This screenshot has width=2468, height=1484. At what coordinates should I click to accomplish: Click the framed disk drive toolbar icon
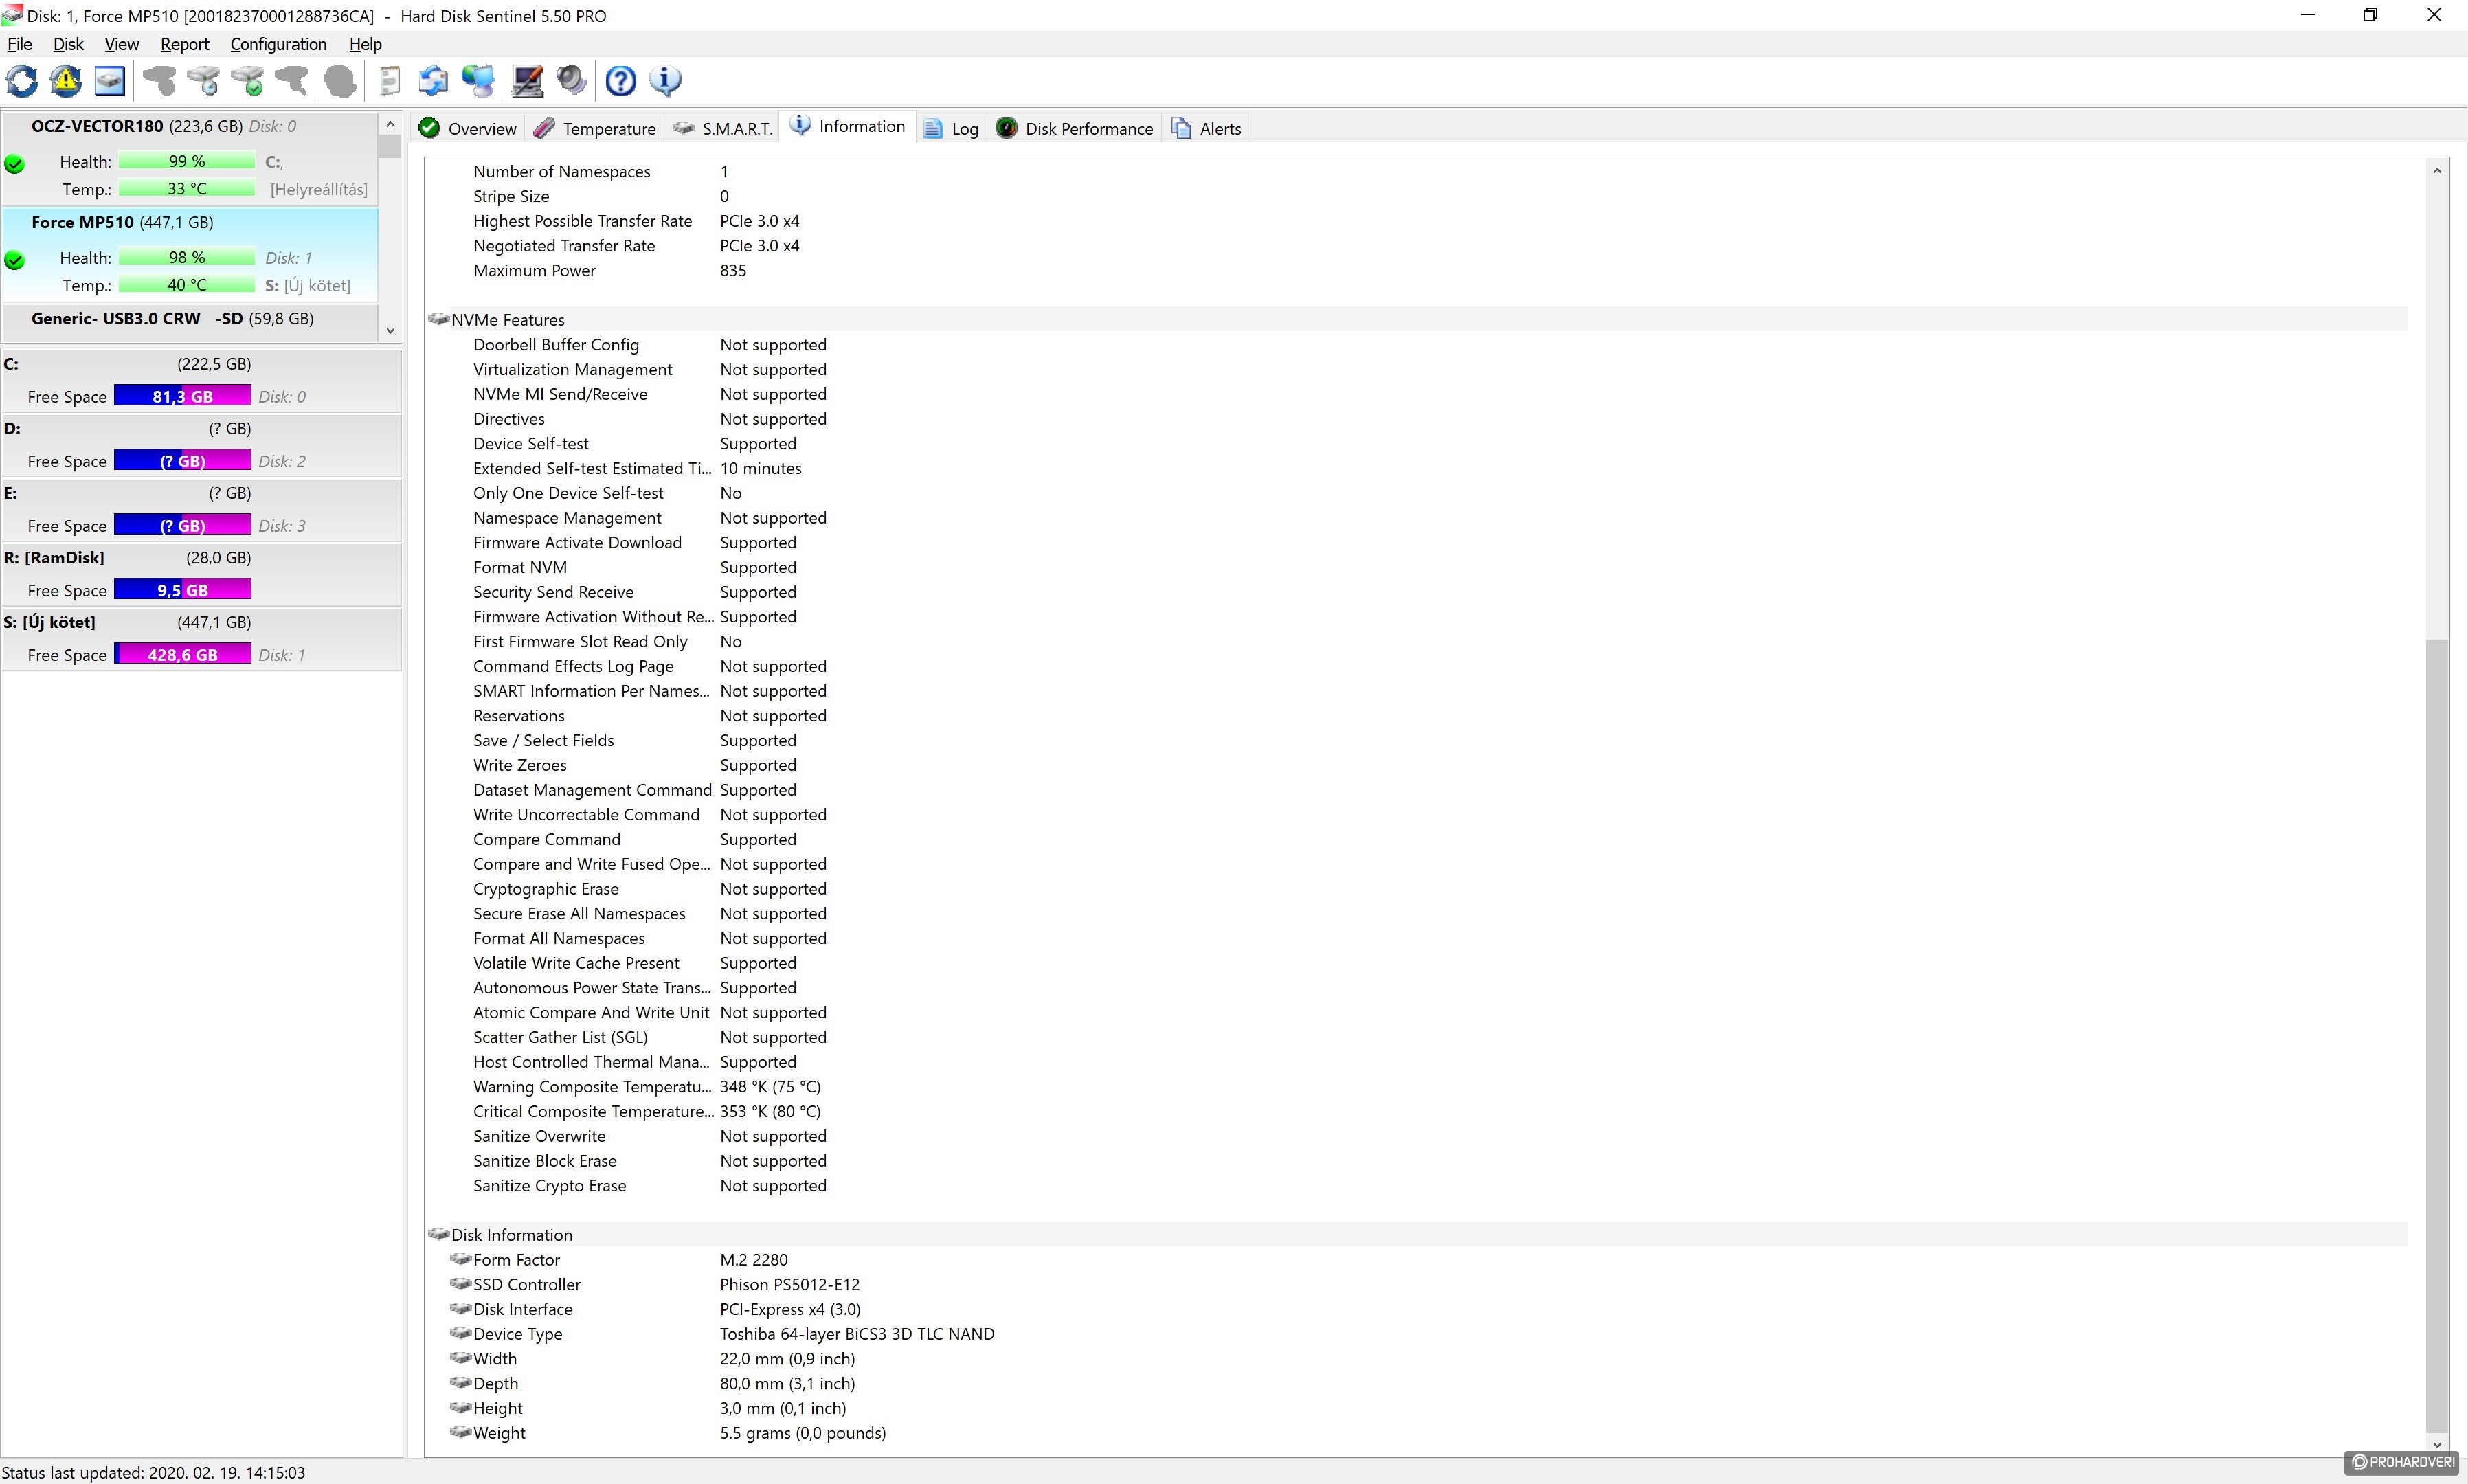(x=110, y=81)
